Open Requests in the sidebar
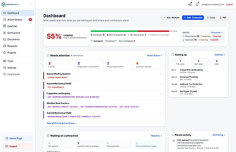The image size is (236, 152). 17,46
